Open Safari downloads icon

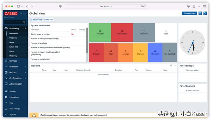(x=188, y=6)
